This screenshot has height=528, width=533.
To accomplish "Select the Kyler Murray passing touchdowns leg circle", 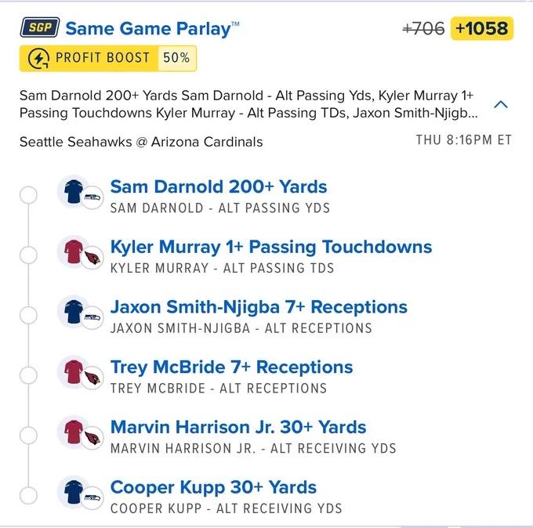I will pyautogui.click(x=28, y=255).
